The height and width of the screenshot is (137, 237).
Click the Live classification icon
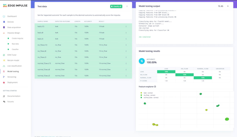pyautogui.click(x=4, y=66)
